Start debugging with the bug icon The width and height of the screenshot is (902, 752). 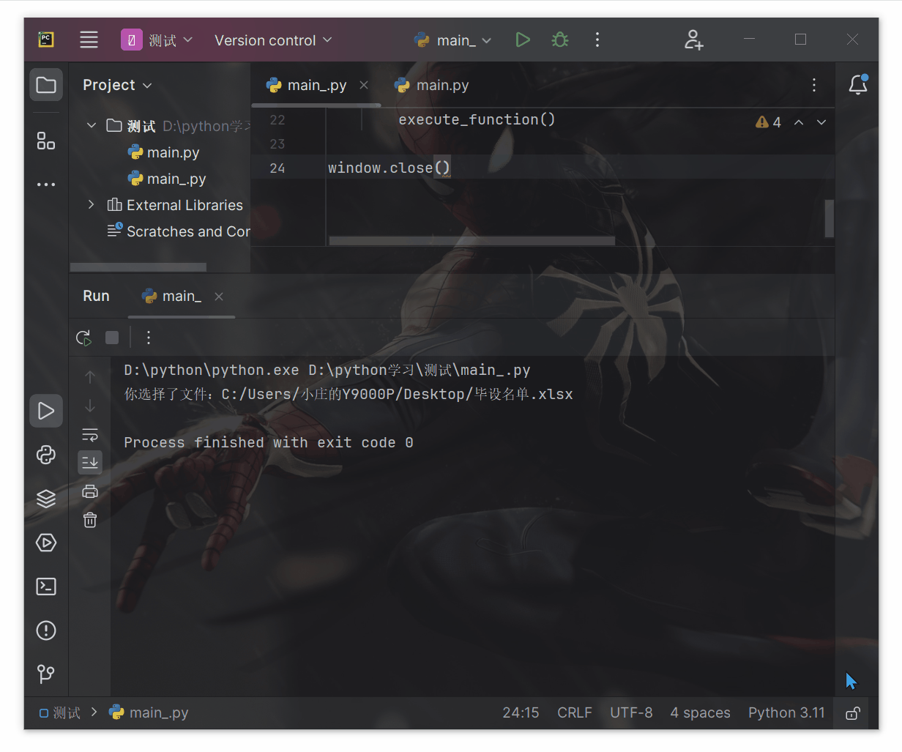pos(560,40)
